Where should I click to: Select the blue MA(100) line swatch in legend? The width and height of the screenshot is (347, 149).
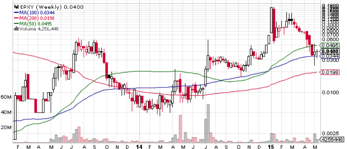pos(17,13)
